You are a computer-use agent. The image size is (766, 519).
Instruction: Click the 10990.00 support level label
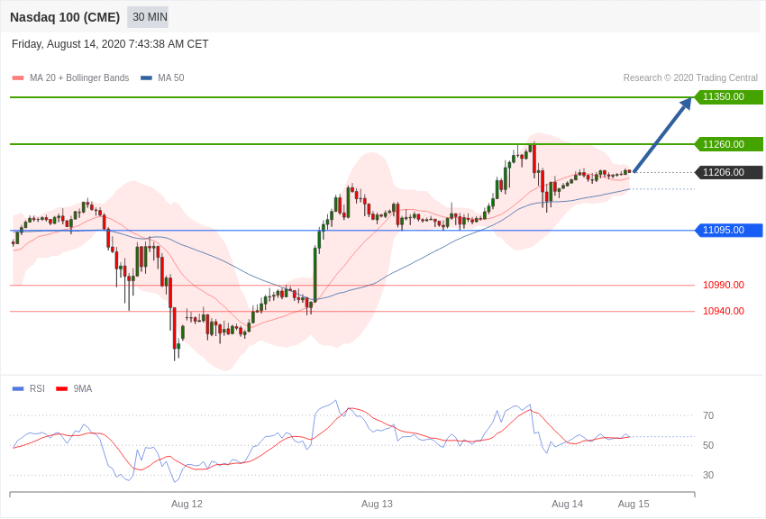coord(724,285)
